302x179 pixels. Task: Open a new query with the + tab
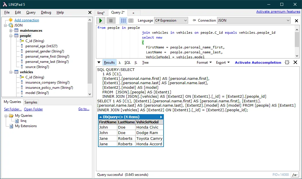pos(133,13)
